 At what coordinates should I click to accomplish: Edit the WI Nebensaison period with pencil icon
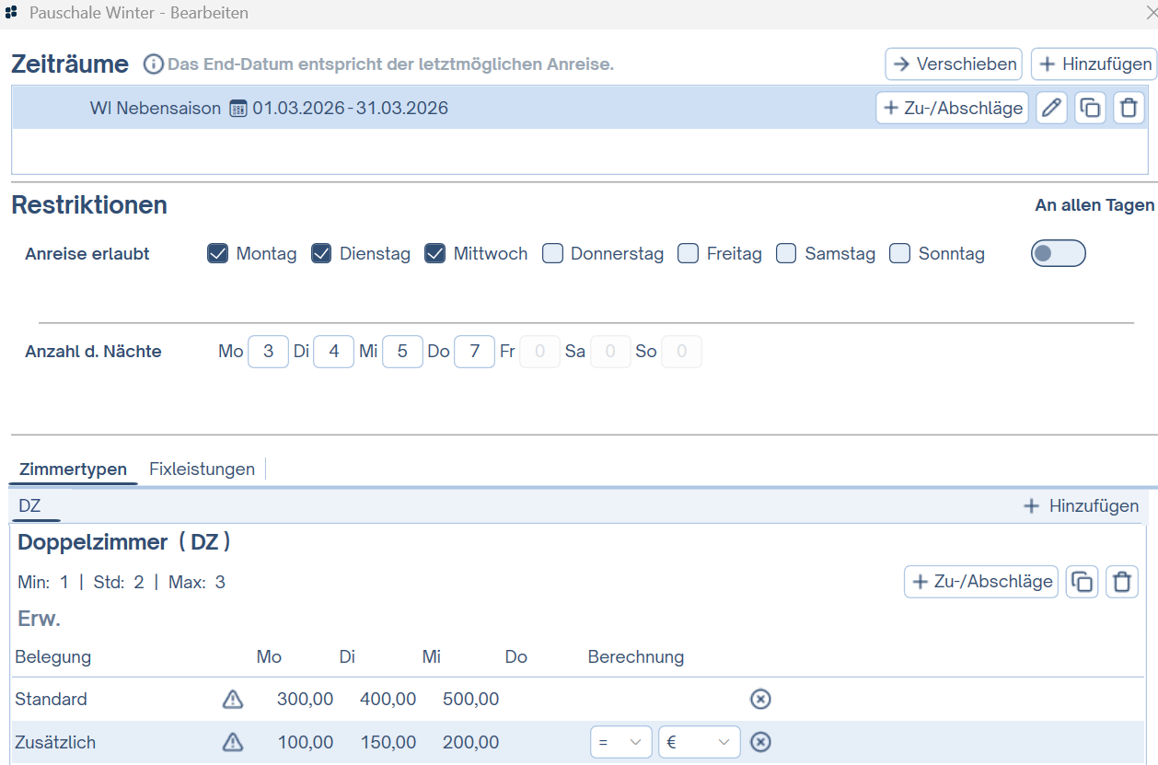click(1051, 108)
